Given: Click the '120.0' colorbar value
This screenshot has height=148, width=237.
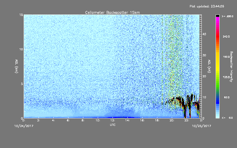Looking at the screenshot, I should tap(226, 77).
